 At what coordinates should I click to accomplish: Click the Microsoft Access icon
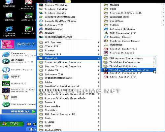(x=106, y=53)
